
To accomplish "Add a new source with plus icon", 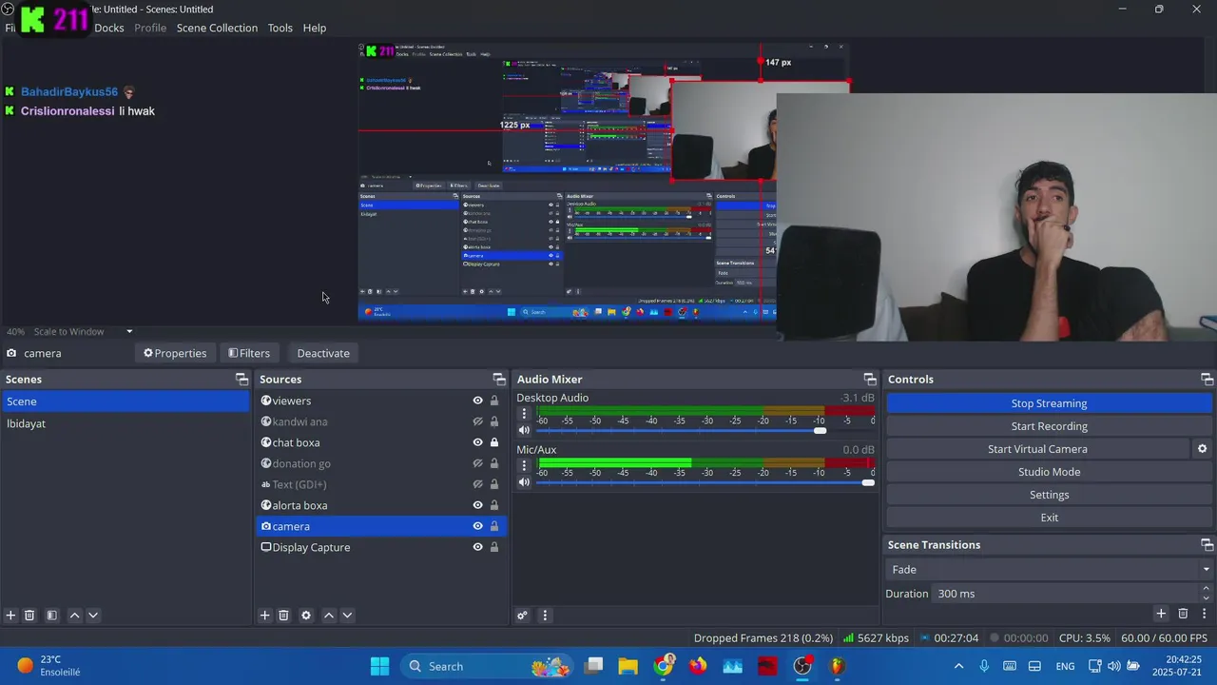I will coord(265,616).
